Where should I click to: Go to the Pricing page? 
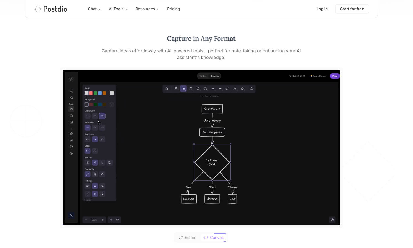click(174, 9)
